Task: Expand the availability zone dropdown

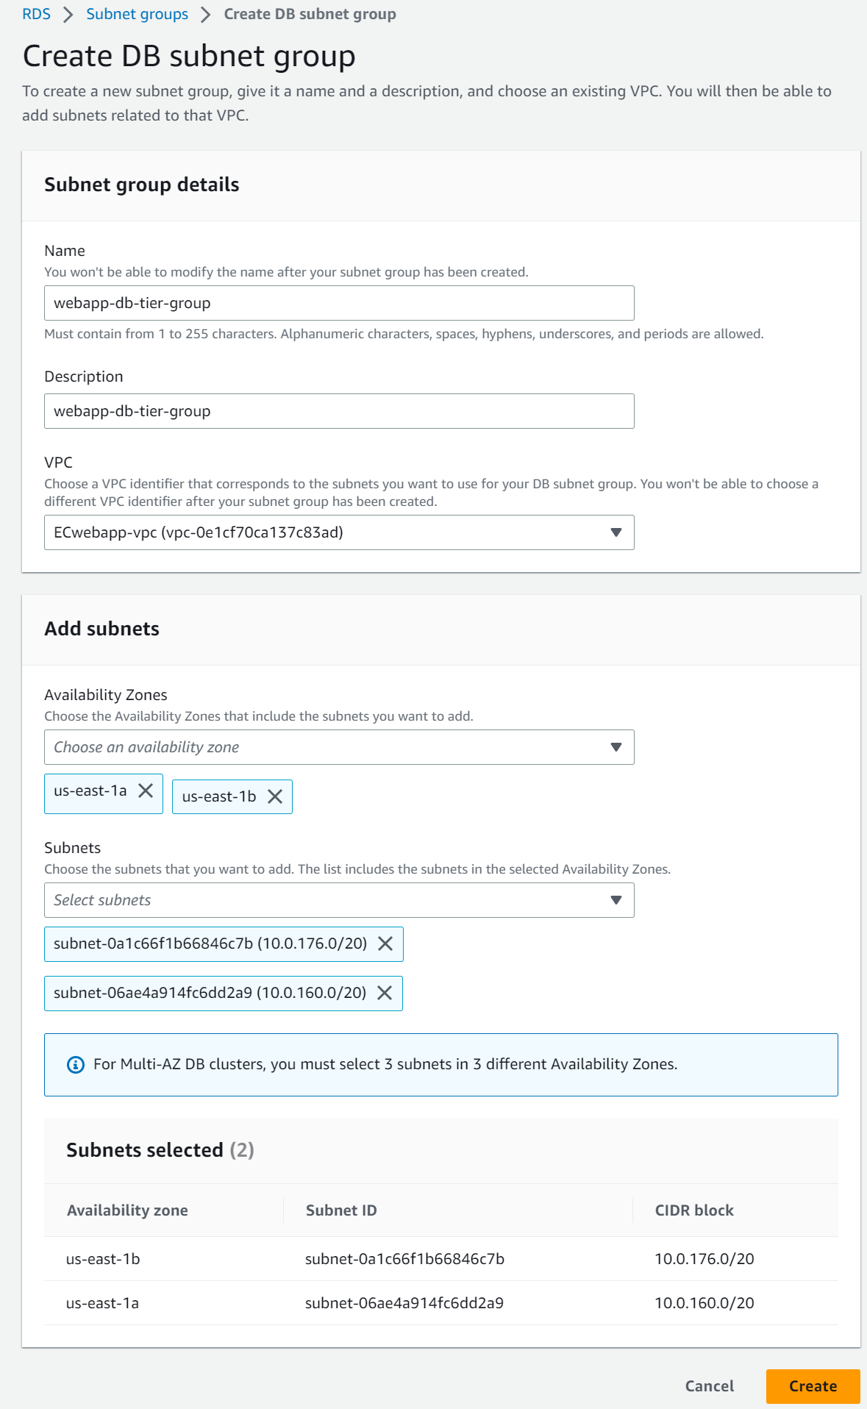Action: click(338, 747)
